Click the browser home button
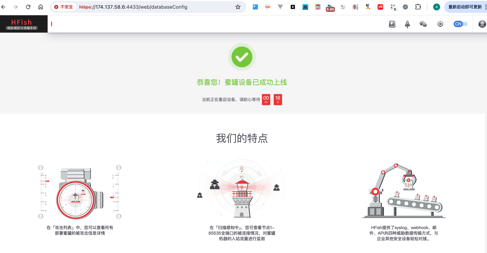487x253 pixels. click(40, 7)
